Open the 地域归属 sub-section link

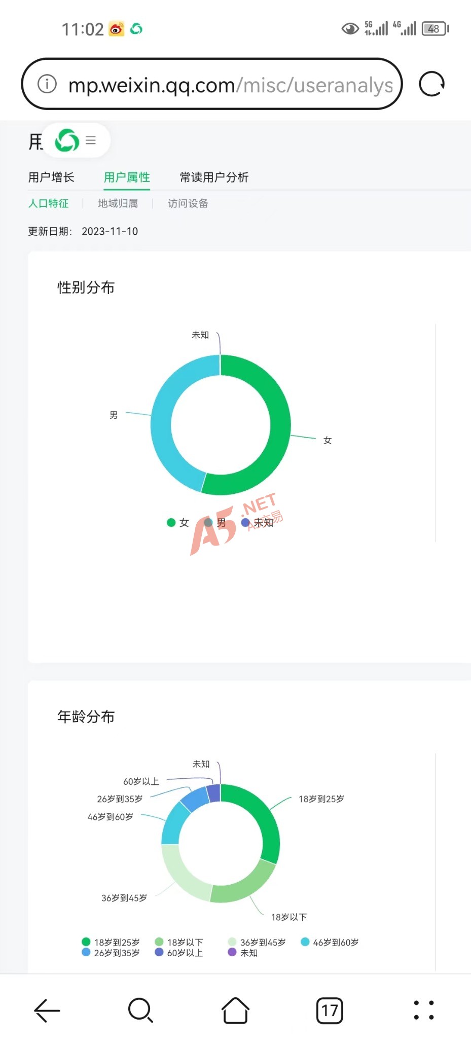(118, 204)
